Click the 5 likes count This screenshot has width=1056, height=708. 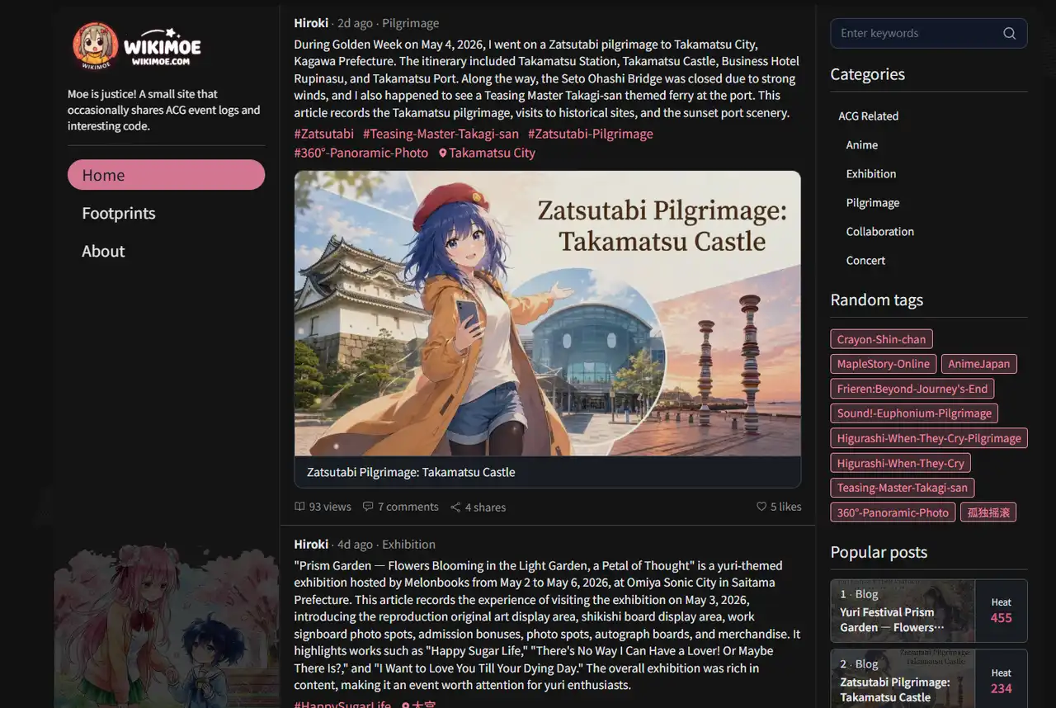(786, 507)
